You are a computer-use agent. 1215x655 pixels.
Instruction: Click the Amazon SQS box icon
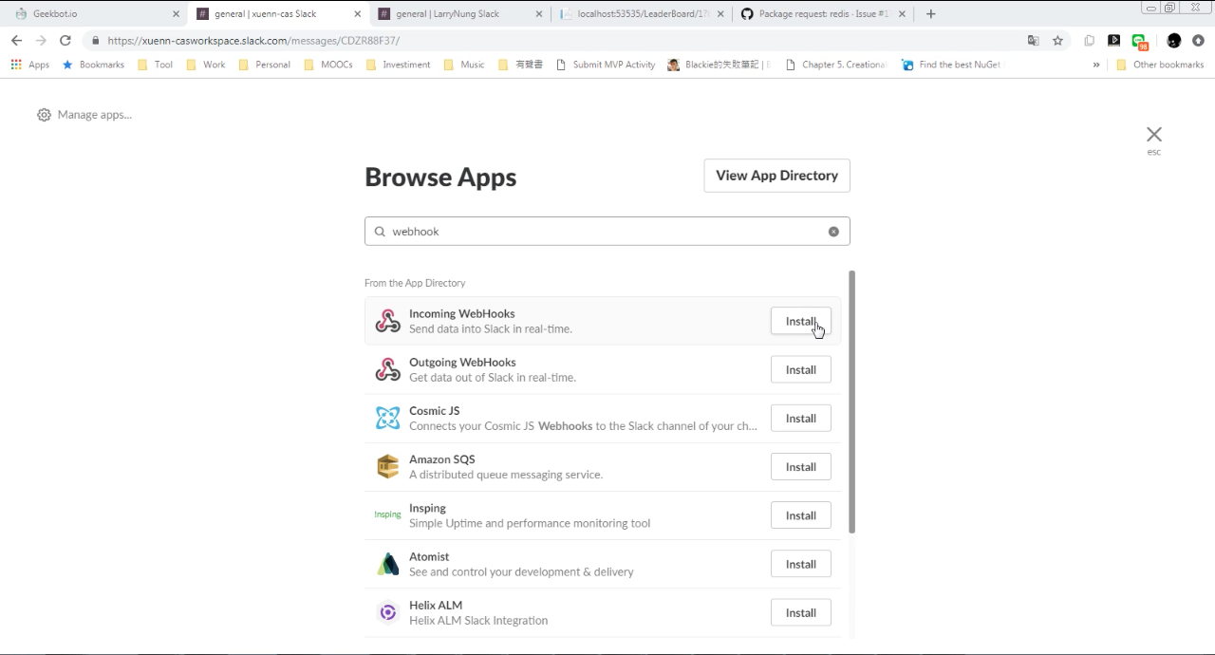387,466
